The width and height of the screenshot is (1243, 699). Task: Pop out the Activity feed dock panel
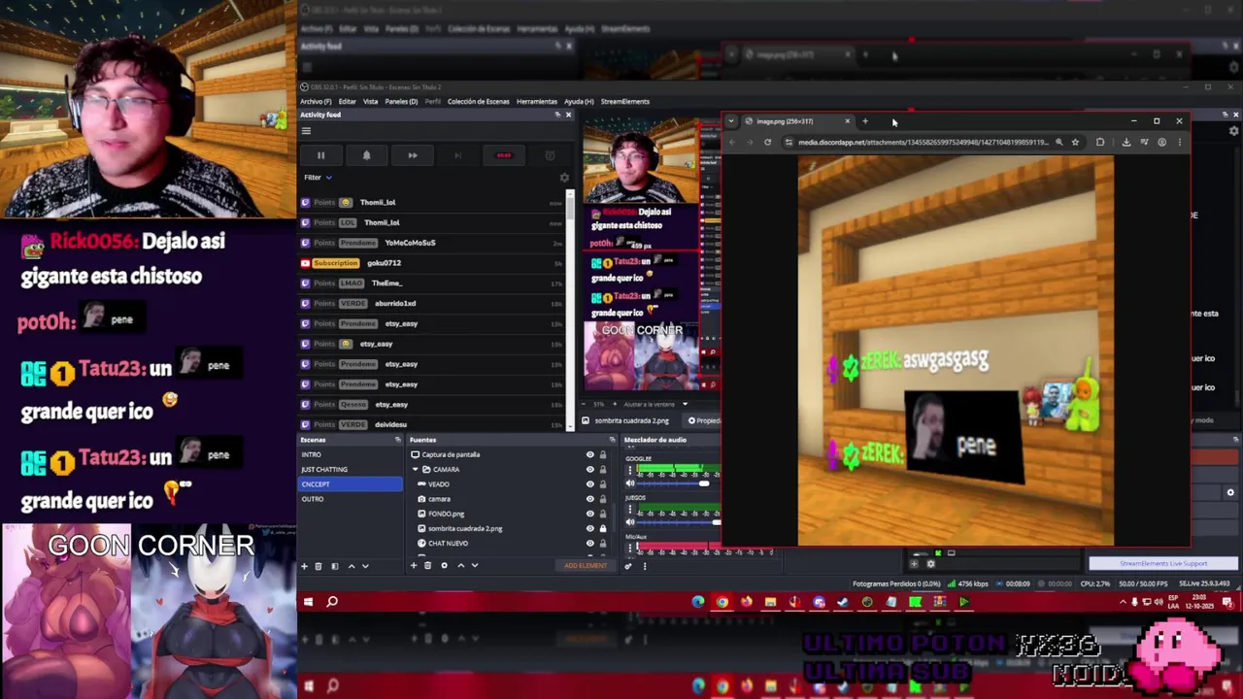tap(557, 115)
